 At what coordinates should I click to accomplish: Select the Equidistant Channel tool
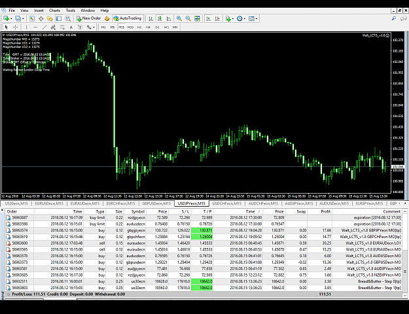[x=53, y=27]
